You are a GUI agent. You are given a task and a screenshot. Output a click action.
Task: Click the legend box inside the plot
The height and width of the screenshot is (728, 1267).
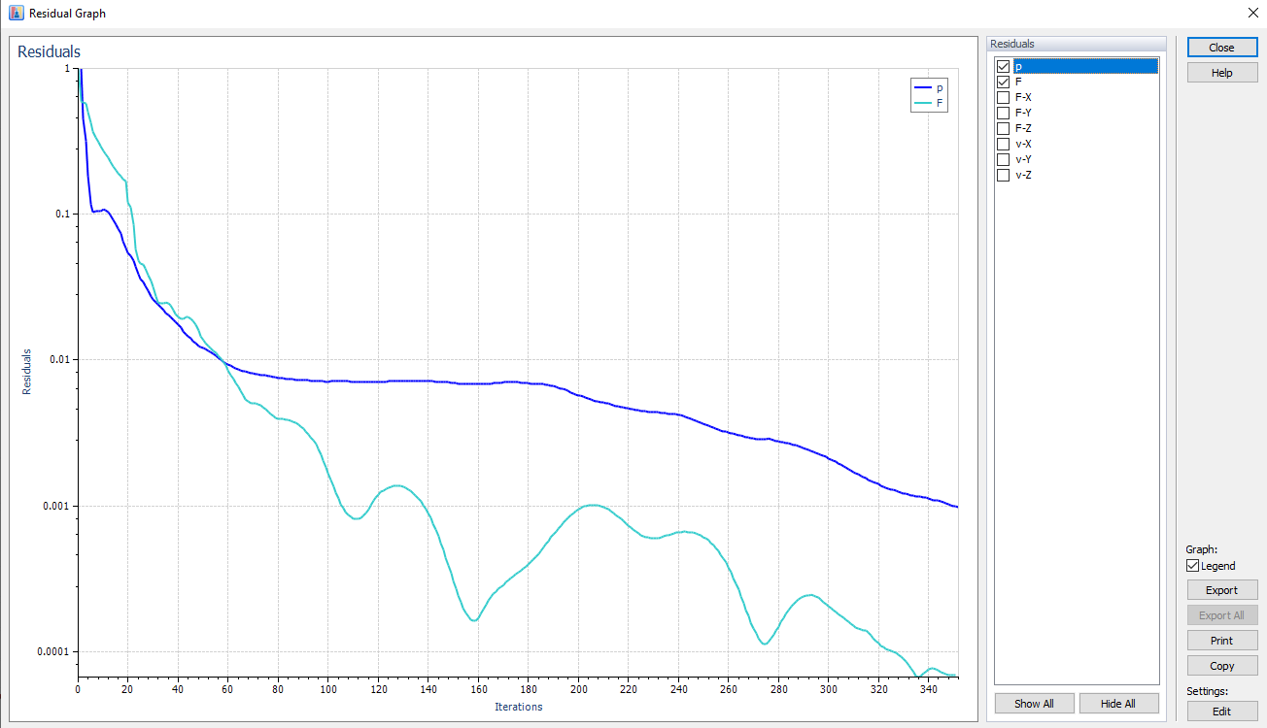coord(929,95)
